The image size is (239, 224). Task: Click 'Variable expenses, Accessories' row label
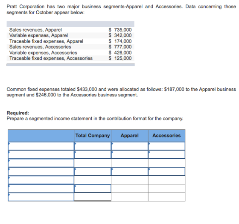43,52
